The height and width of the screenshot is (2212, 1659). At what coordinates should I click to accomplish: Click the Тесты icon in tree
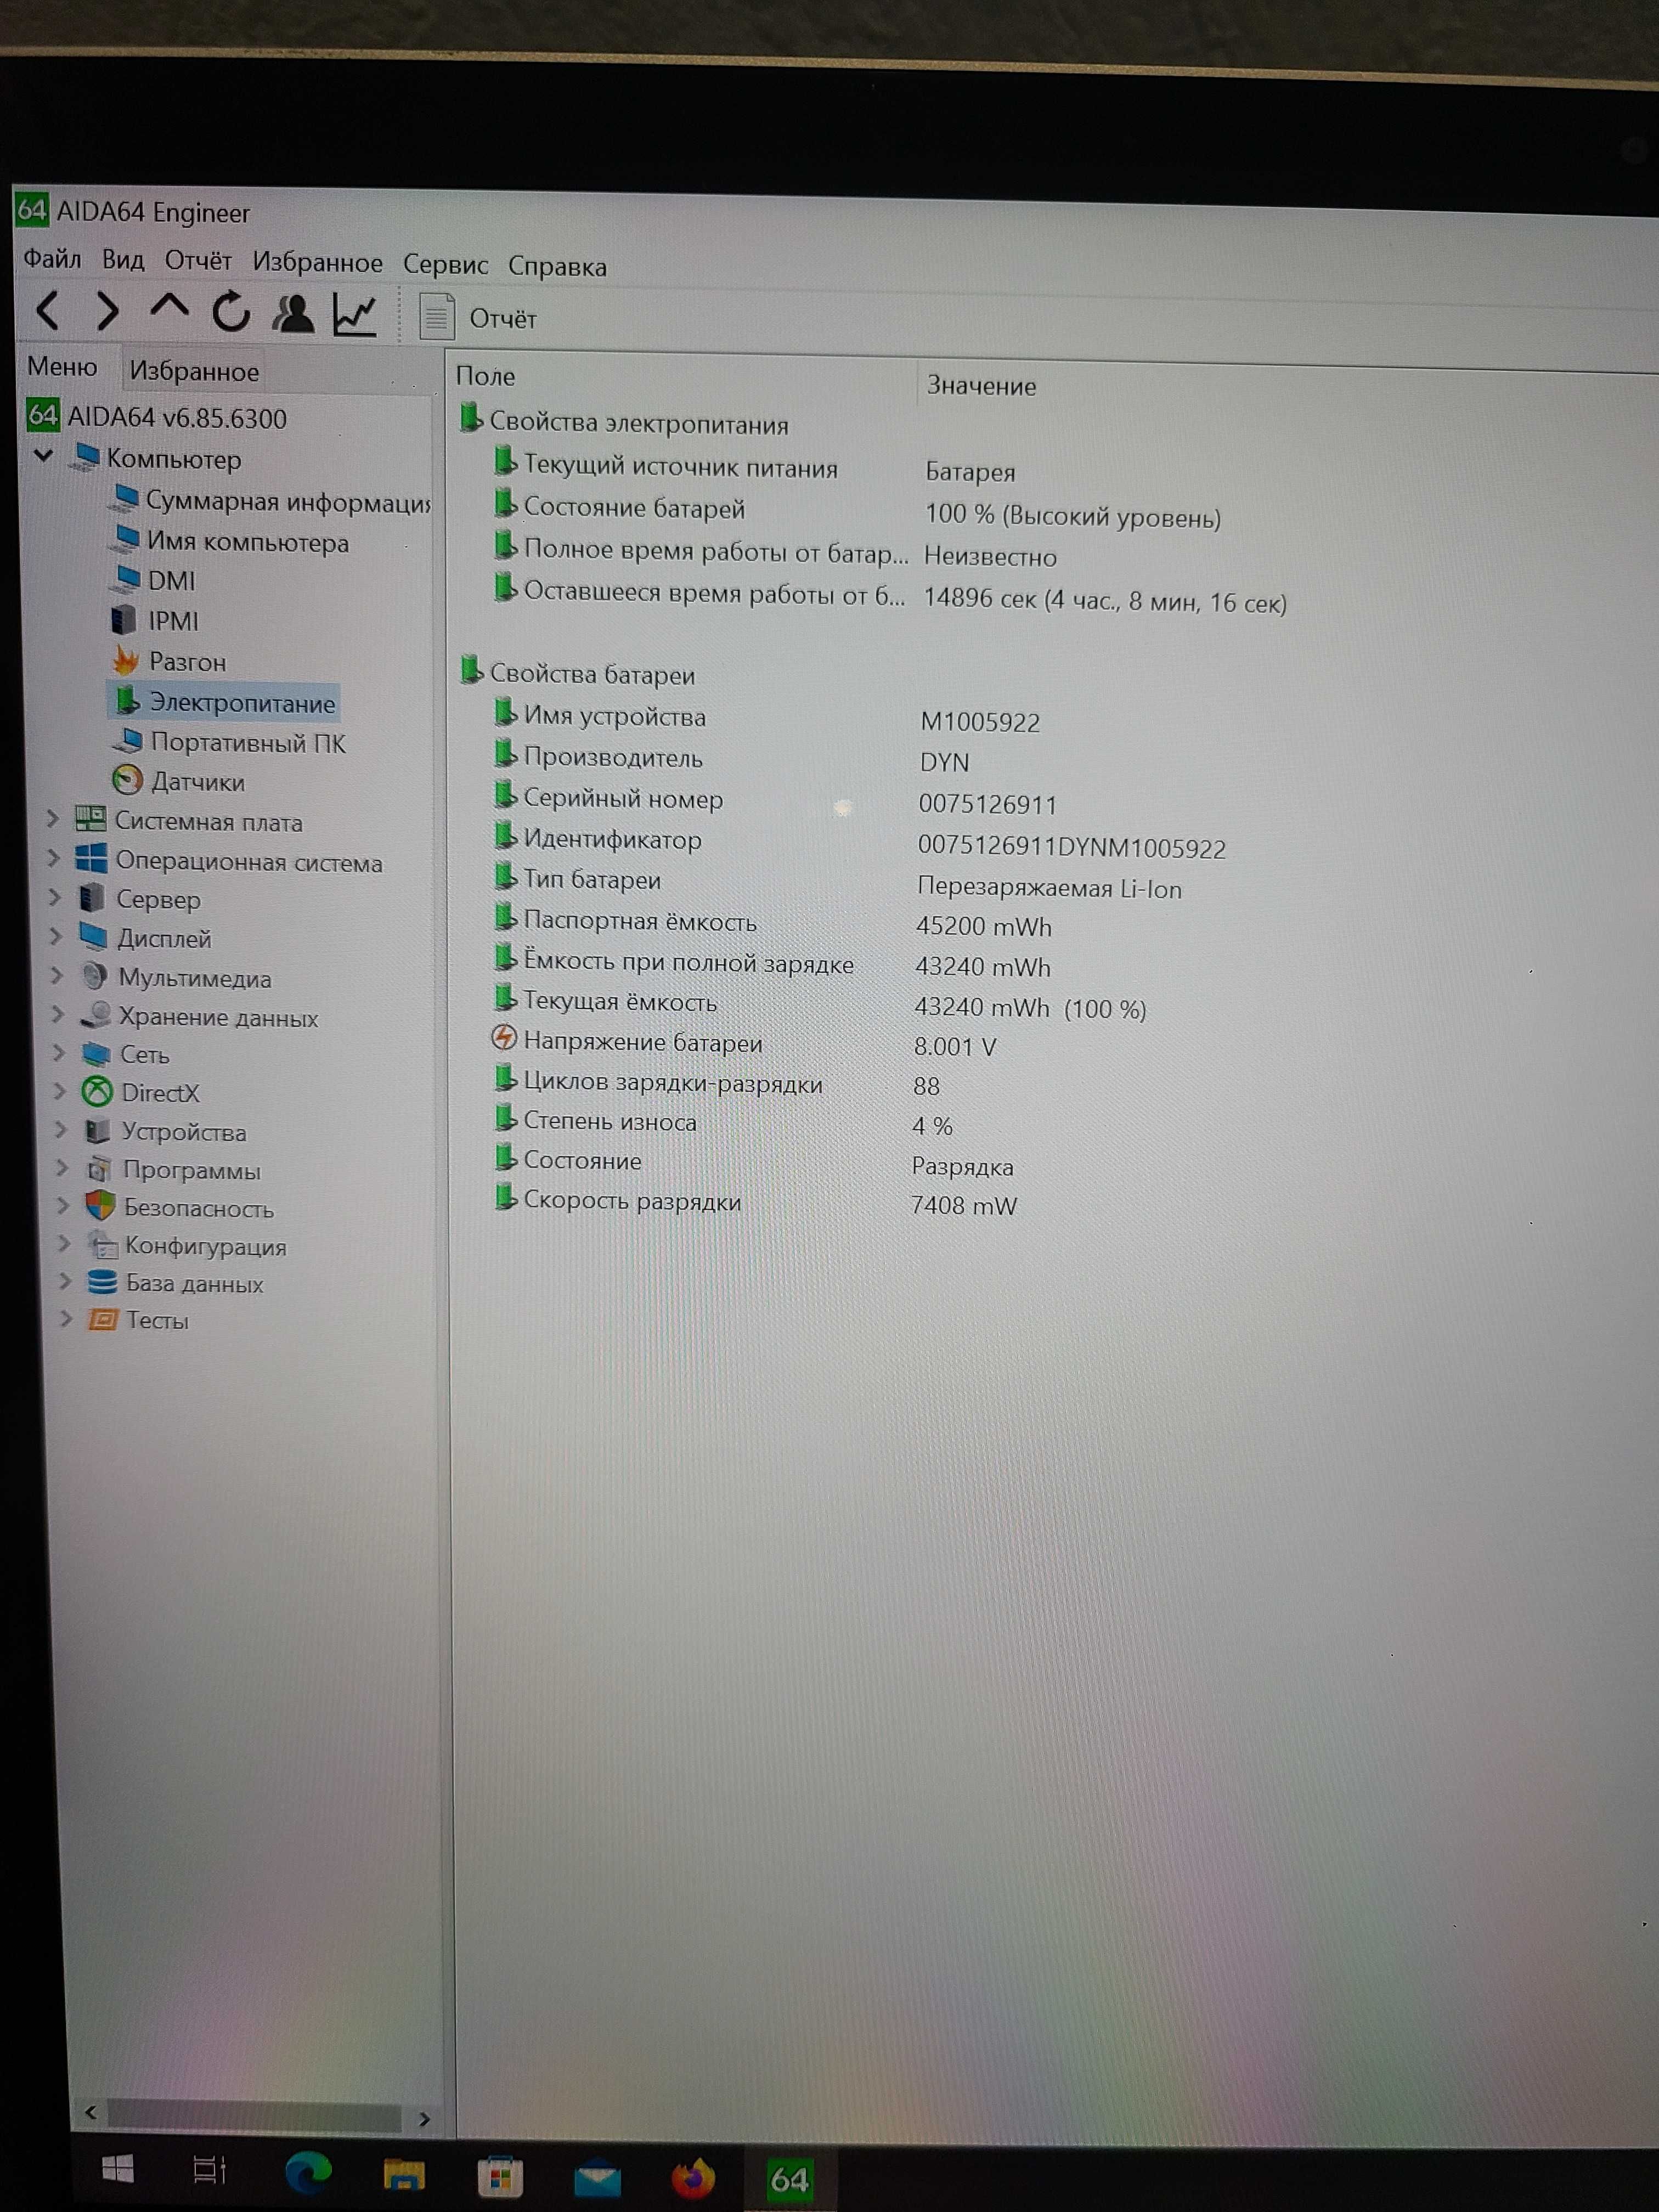(103, 1320)
